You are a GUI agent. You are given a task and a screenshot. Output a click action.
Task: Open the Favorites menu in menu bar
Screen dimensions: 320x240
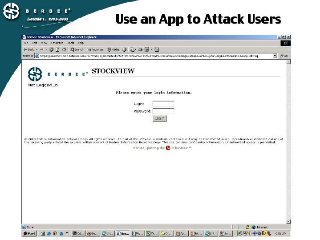[57, 43]
